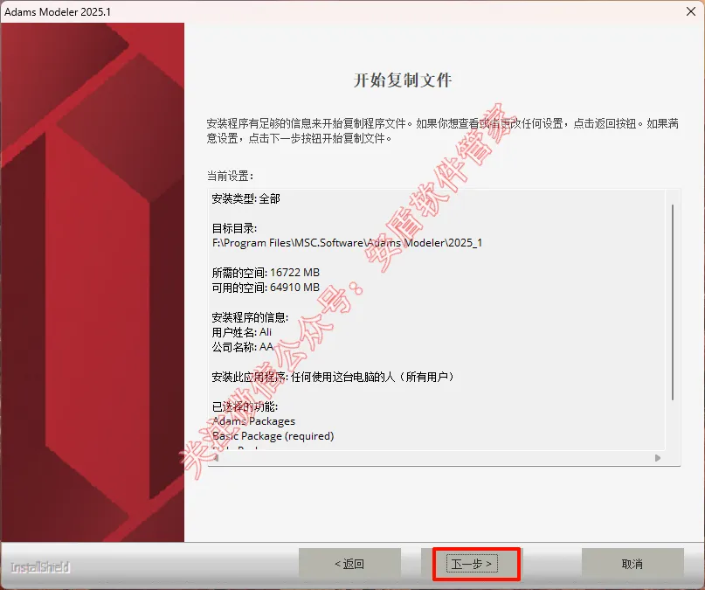Click the 当前设置: label
The image size is (705, 590).
click(x=230, y=176)
